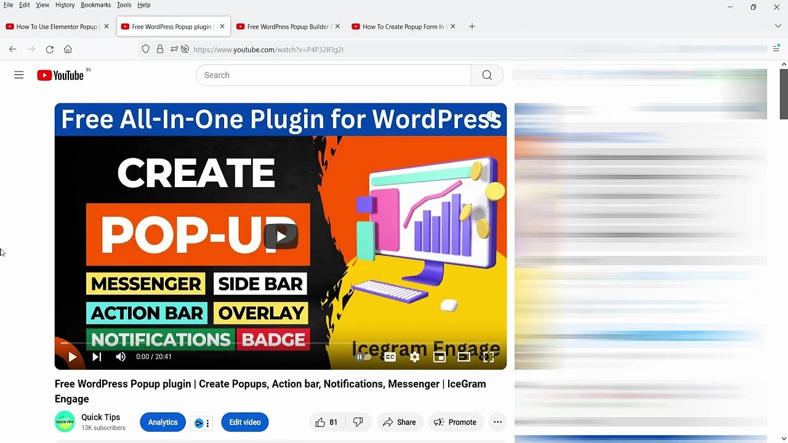This screenshot has width=788, height=443.
Task: Open the extension icon beside Analytics
Action: [x=199, y=423]
